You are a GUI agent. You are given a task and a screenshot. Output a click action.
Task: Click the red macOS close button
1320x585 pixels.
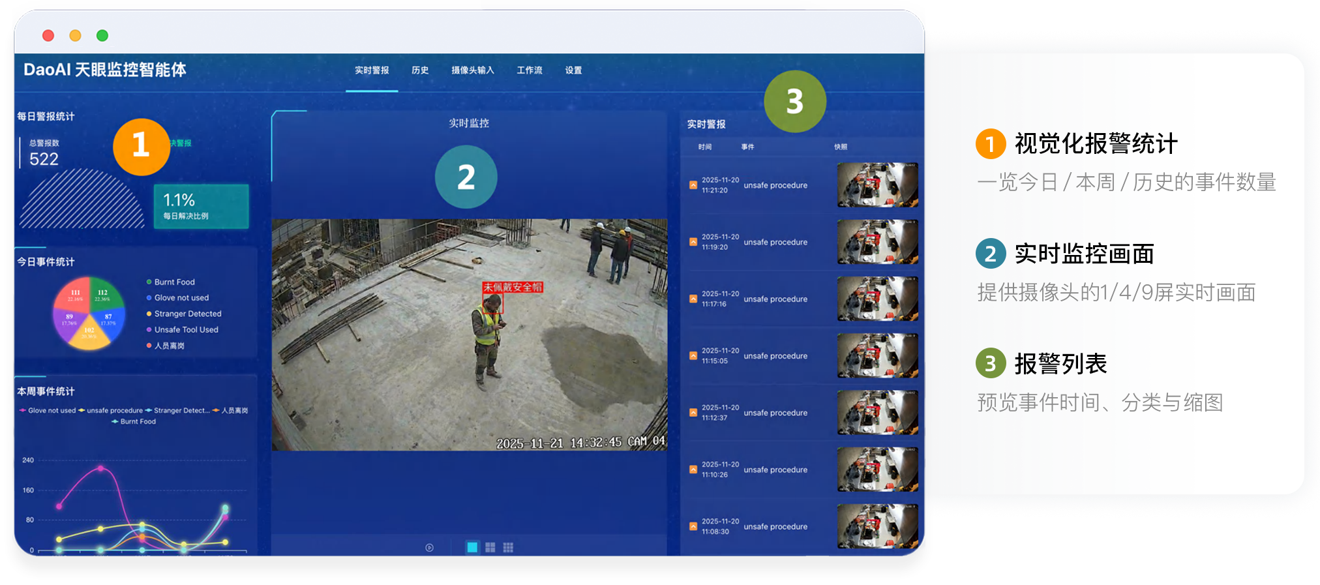(48, 36)
